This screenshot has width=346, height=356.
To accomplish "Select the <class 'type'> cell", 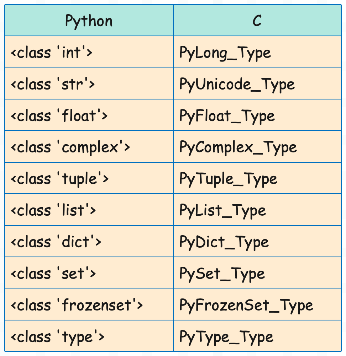I will [x=89, y=336].
